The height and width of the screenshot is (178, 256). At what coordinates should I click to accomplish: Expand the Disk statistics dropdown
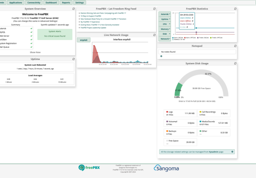click(165, 34)
